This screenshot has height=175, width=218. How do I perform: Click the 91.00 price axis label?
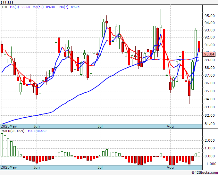coord(209,45)
